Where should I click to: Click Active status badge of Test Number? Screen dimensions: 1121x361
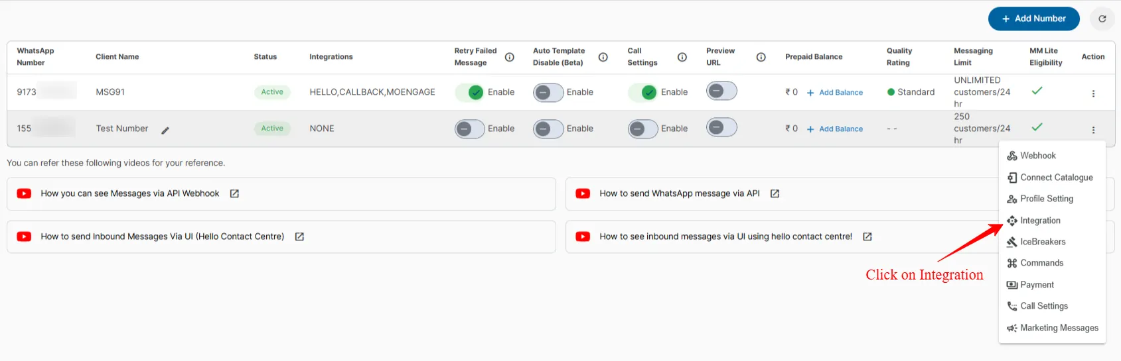(272, 129)
